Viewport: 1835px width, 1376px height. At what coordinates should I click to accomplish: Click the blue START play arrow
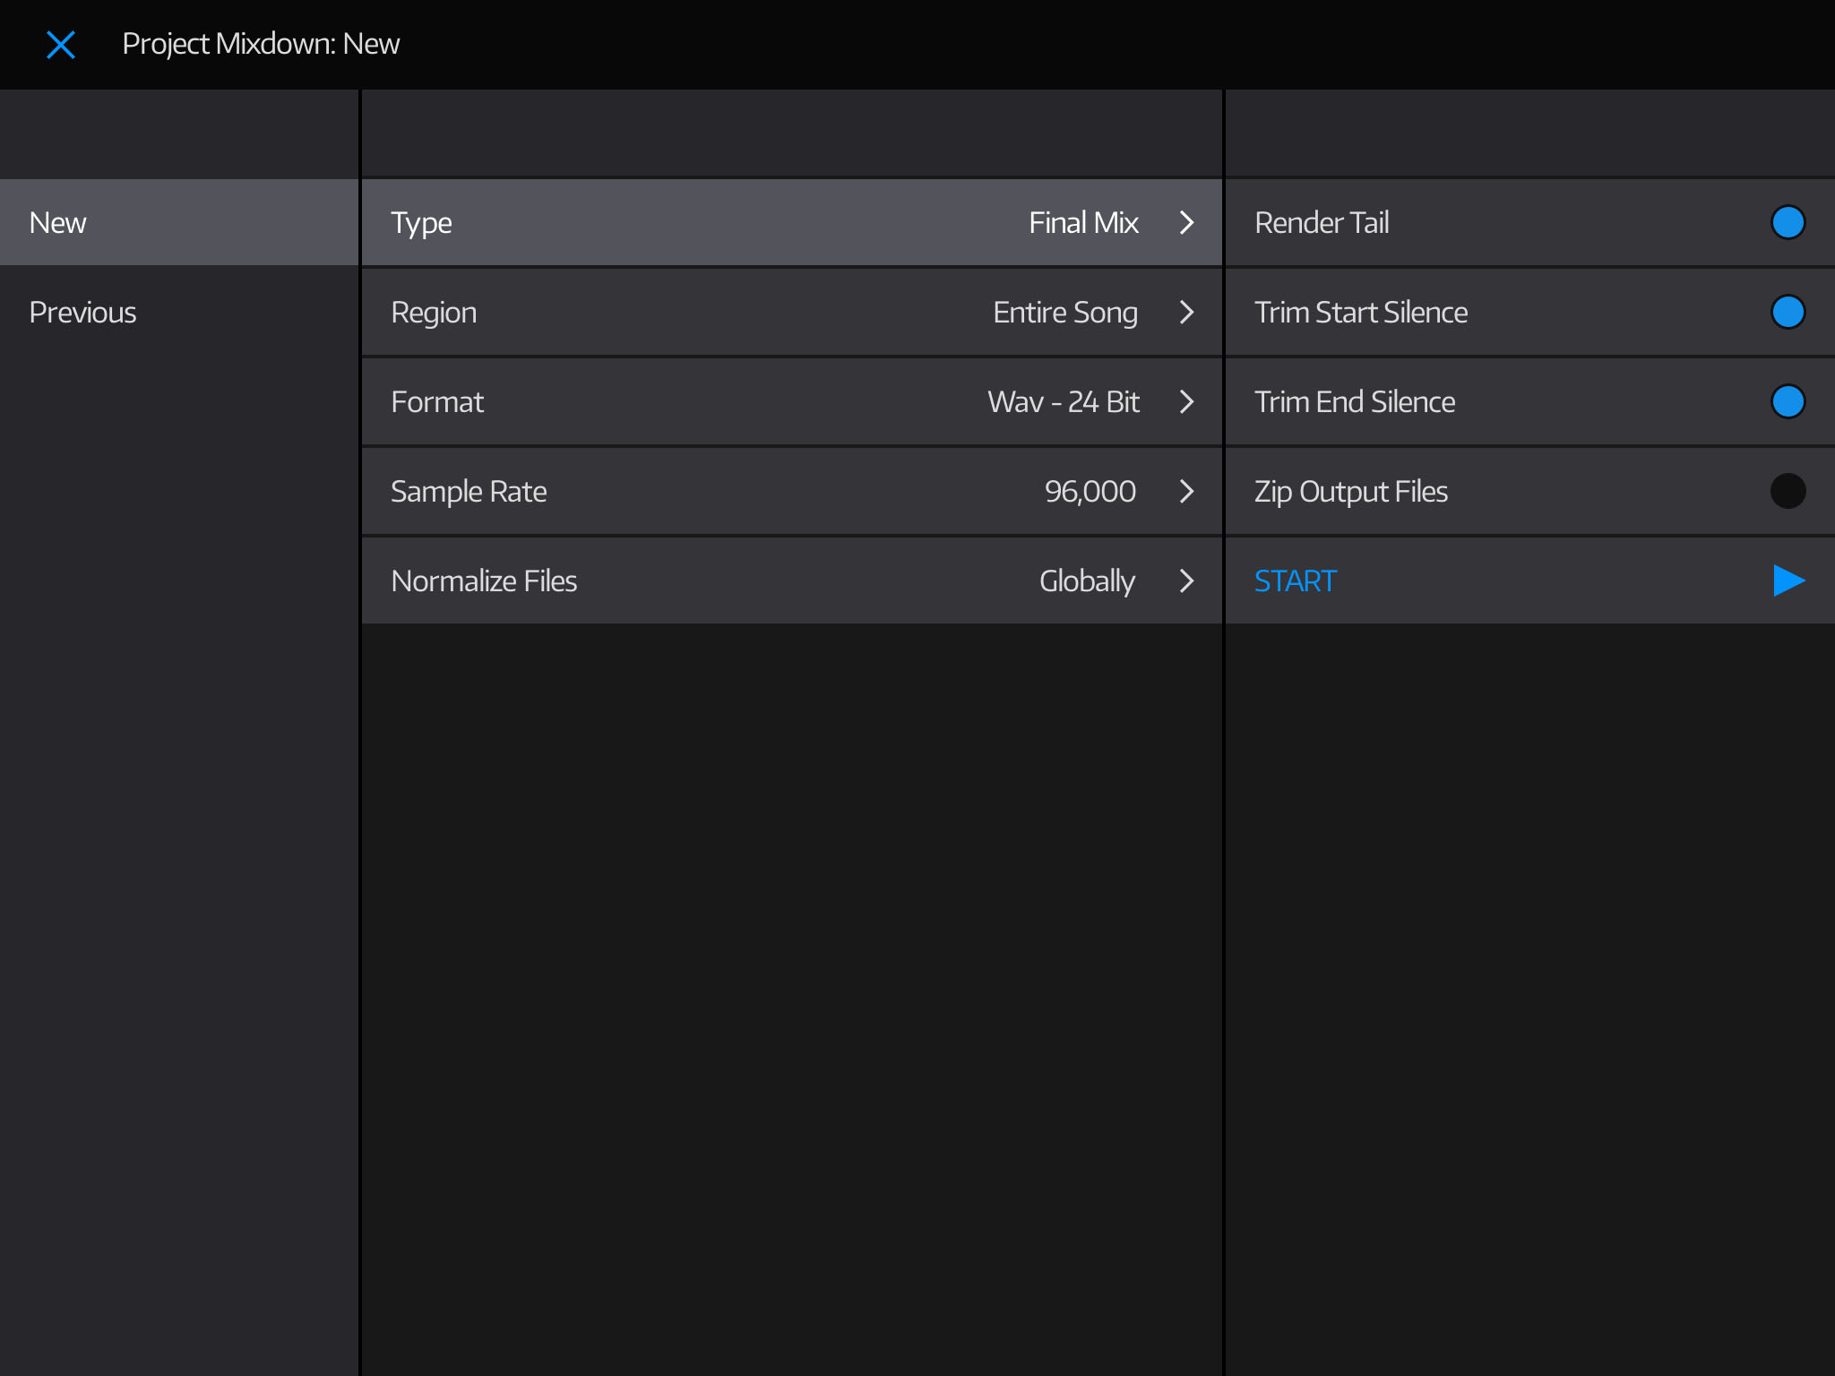pyautogui.click(x=1788, y=580)
